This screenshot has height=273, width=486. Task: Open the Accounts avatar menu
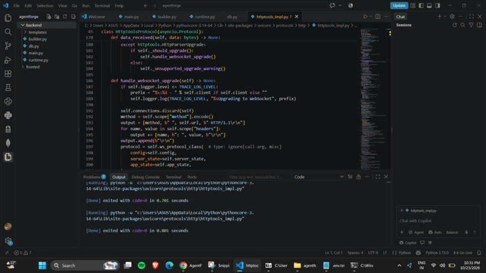tap(8, 227)
